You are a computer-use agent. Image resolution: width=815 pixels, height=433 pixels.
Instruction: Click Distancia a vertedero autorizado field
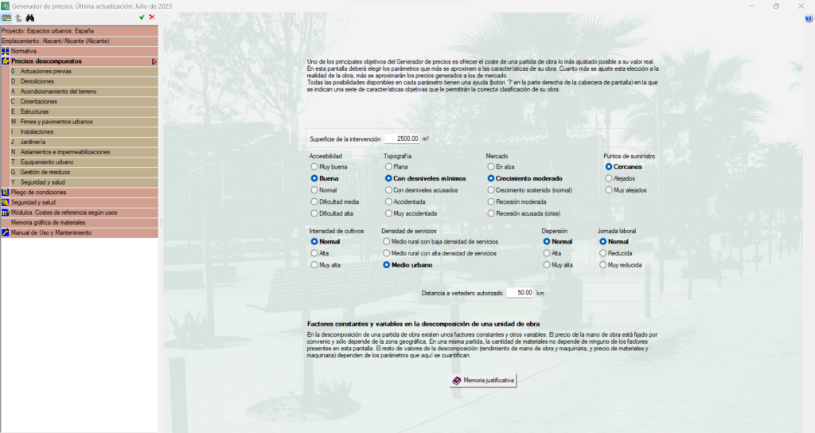tap(520, 293)
